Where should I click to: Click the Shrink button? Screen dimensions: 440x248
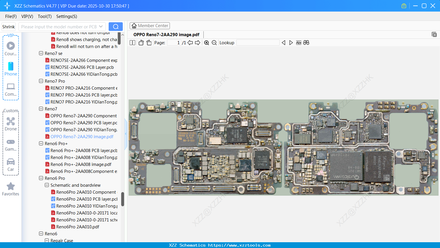pos(8,27)
